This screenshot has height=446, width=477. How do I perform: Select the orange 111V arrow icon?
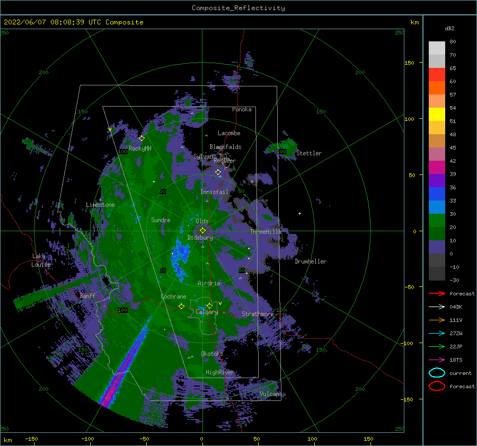[437, 320]
